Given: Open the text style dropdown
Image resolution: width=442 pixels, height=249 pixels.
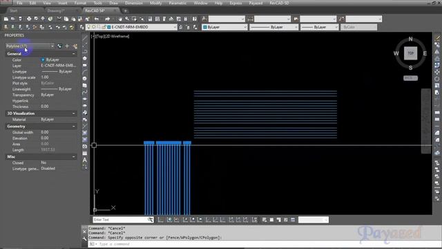Looking at the screenshot, I should click(227, 19).
